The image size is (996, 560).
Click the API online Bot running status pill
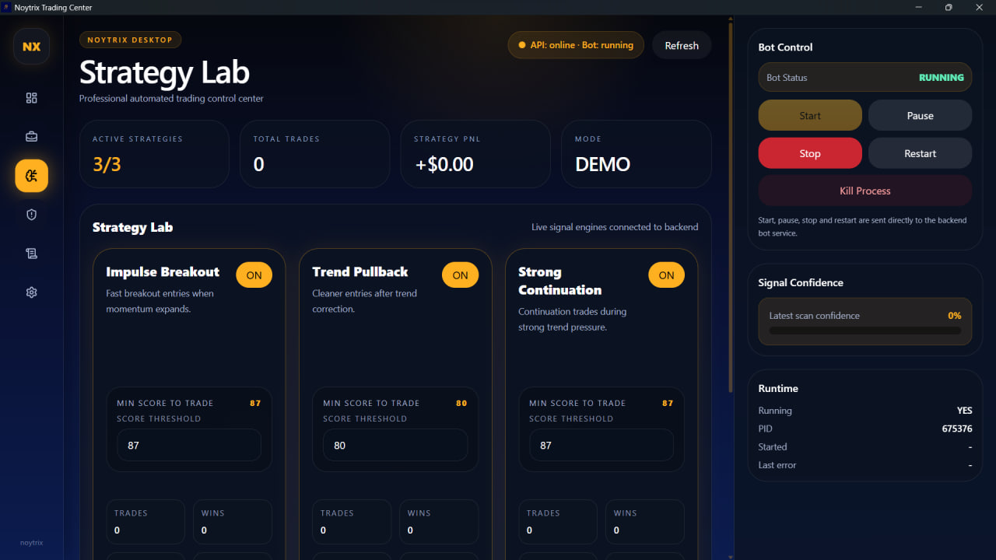click(576, 45)
